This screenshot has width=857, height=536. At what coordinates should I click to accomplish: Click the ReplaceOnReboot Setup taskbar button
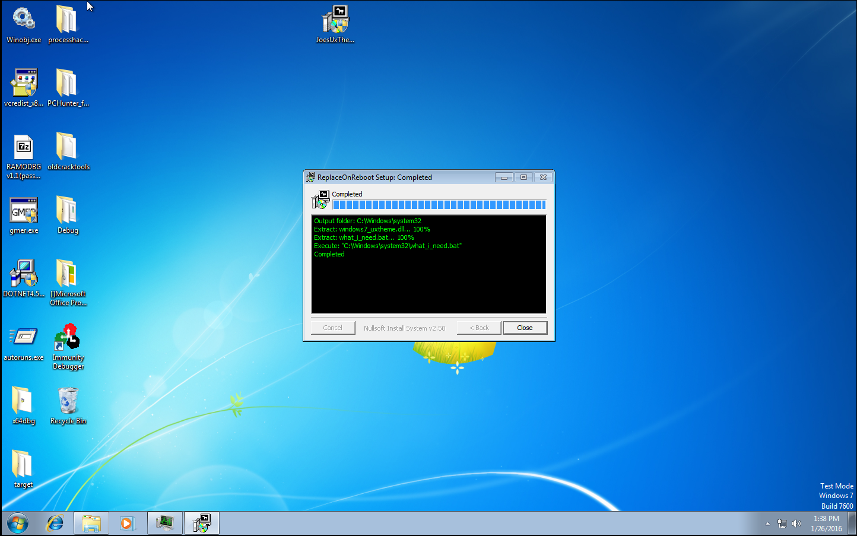point(202,524)
